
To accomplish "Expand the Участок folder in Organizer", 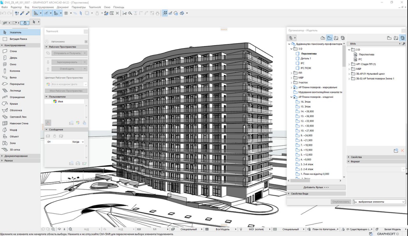I will [291, 83].
